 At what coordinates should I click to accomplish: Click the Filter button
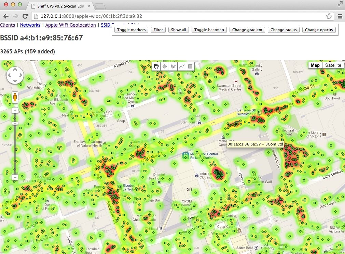click(x=158, y=30)
